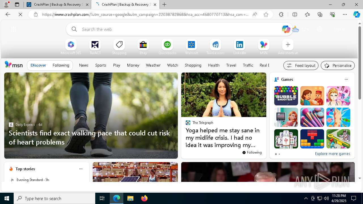Open File Explorer from the taskbar

130,198
